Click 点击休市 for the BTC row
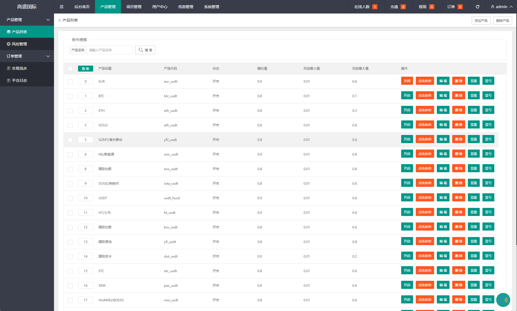517x311 pixels. tap(425, 95)
